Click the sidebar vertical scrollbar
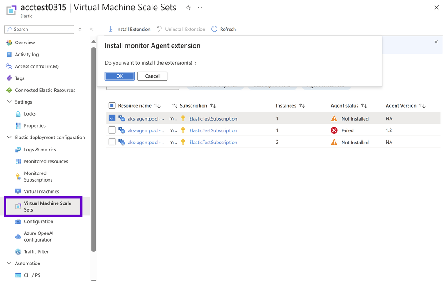Screen dimensions: 448x281 93,148
